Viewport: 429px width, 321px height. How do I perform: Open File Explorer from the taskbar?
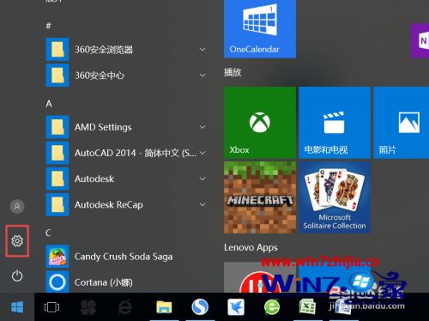pos(164,307)
